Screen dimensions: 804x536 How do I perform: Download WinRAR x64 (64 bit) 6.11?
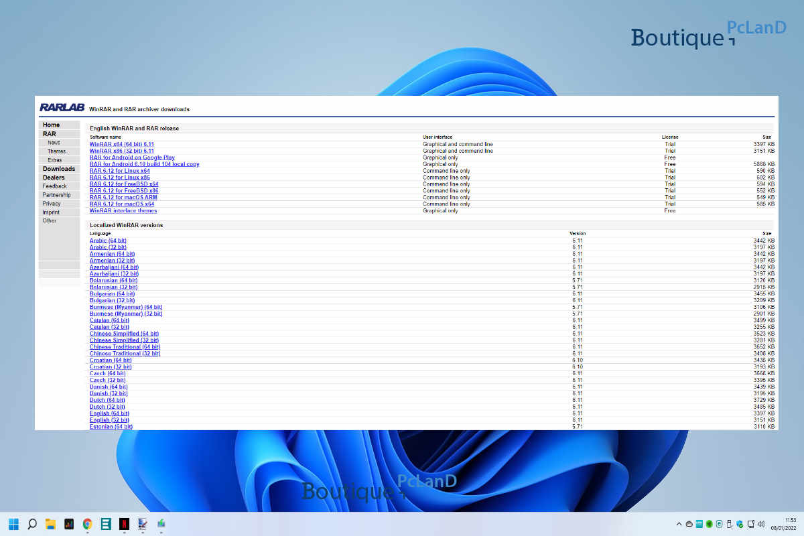tap(122, 144)
